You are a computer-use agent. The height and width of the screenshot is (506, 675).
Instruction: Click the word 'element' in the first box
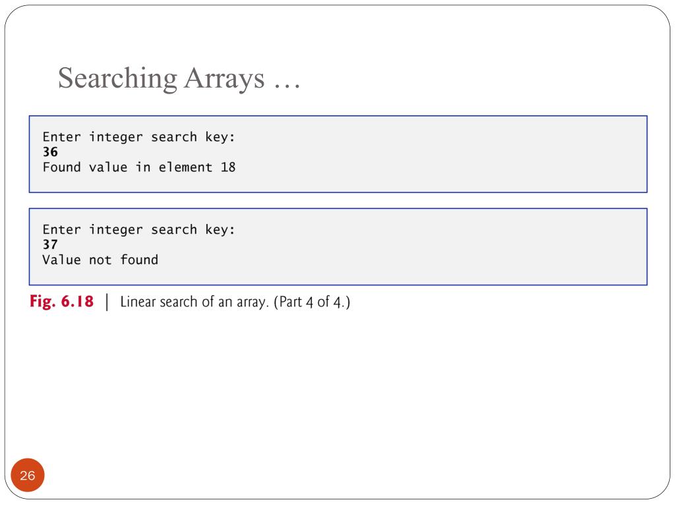coord(185,167)
